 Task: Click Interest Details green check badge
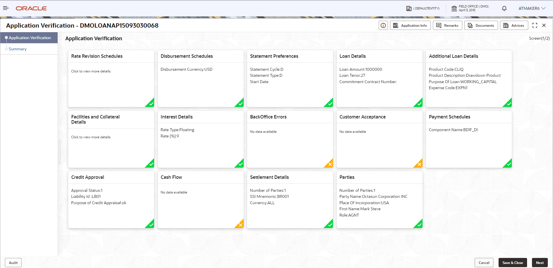[240, 164]
